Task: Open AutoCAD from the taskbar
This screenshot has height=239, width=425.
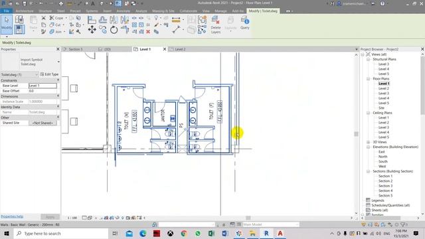Action: pos(280,233)
